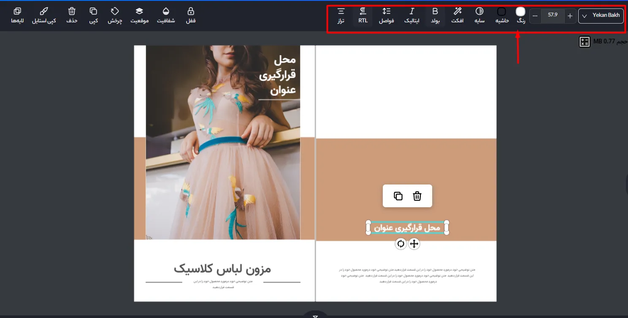Toggle Bold (بولد) formatting
The image size is (628, 318).
tap(435, 16)
